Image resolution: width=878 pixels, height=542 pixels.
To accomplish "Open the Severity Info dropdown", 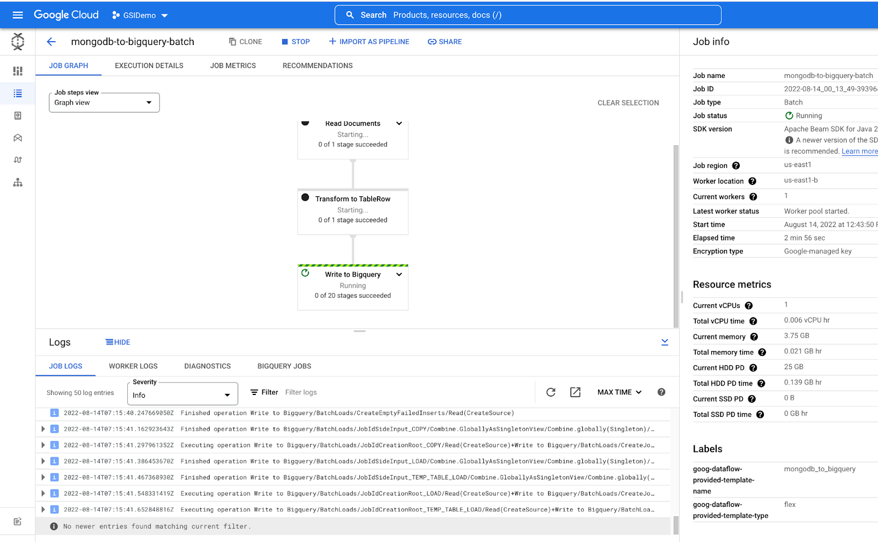I will 183,394.
